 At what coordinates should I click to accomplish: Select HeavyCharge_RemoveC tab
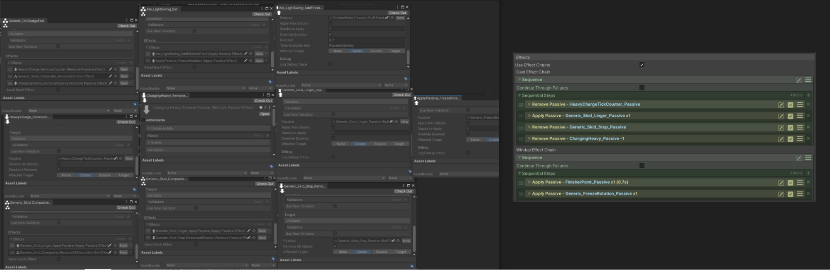coord(27,117)
